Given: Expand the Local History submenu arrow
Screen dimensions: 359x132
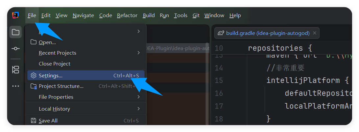Looking at the screenshot, I should point(139,109).
